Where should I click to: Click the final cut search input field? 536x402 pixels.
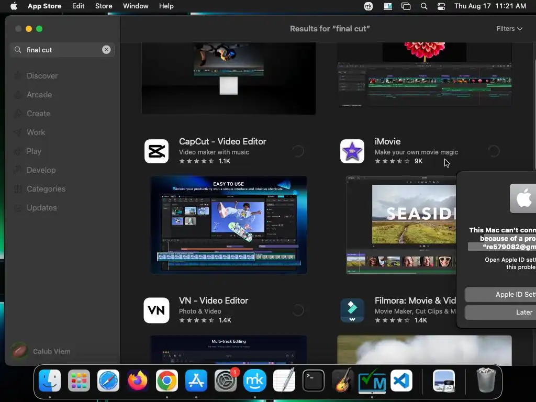pos(62,50)
